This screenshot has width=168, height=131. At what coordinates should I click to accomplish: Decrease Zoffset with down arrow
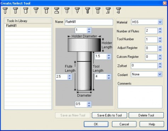point(160,67)
